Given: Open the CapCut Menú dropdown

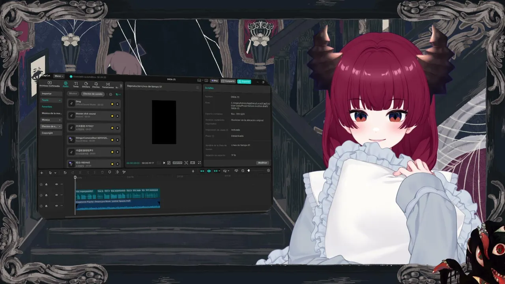Looking at the screenshot, I should (58, 76).
